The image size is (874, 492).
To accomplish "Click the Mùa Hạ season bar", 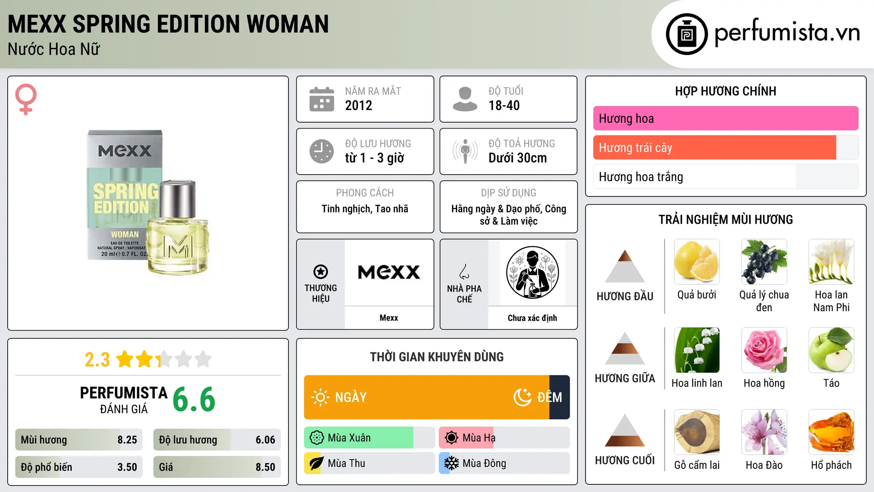I will point(504,438).
